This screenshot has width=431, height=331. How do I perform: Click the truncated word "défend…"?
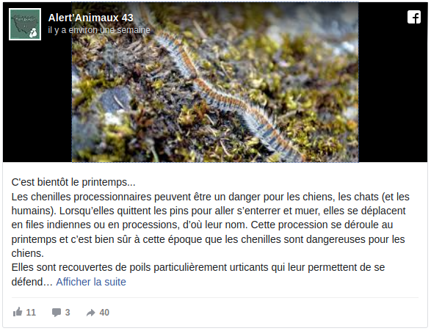pyautogui.click(x=32, y=282)
